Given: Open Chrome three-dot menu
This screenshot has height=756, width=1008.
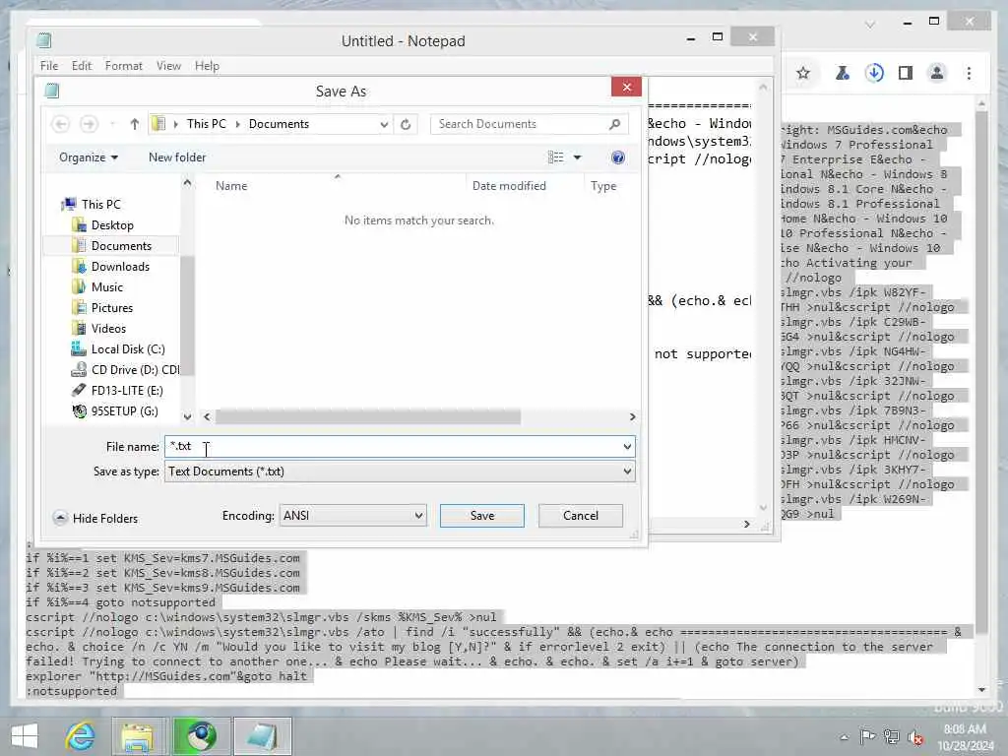Looking at the screenshot, I should coord(969,73).
